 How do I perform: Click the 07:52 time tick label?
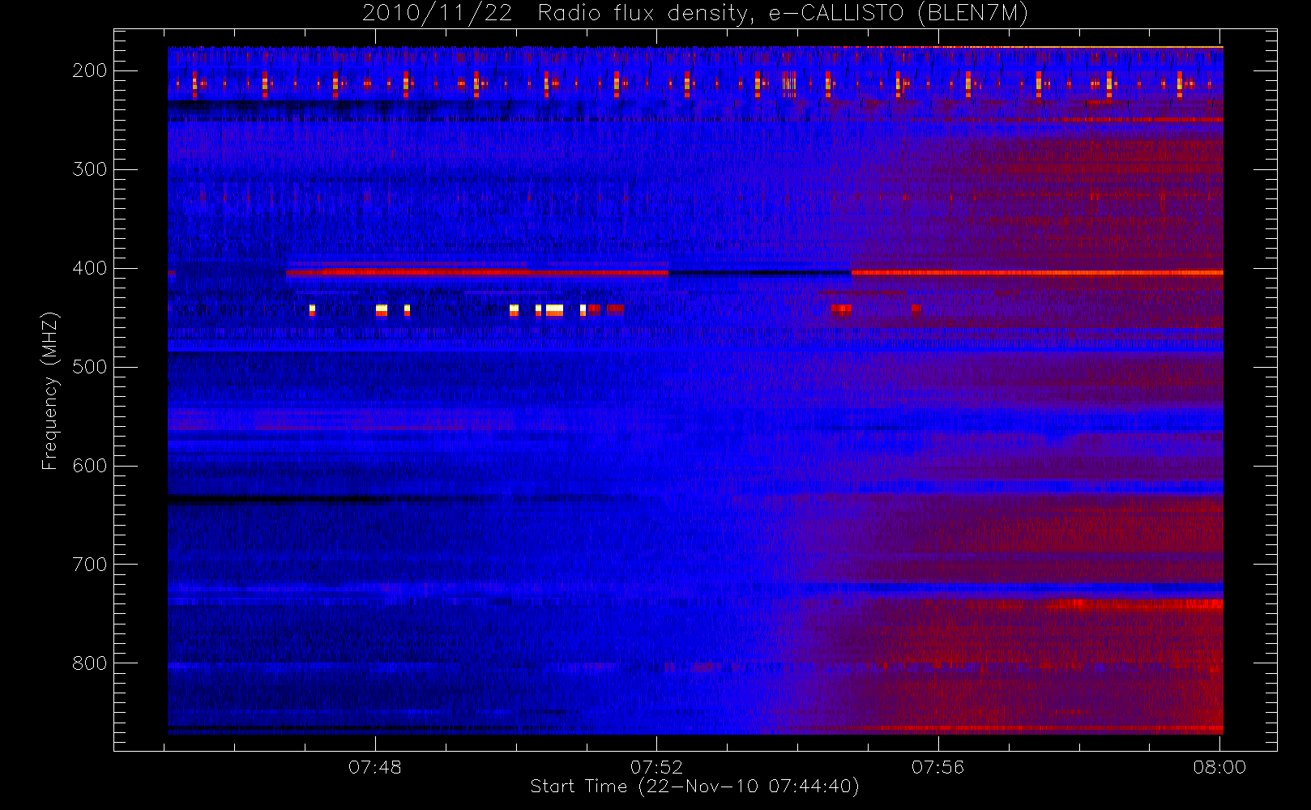tap(656, 767)
